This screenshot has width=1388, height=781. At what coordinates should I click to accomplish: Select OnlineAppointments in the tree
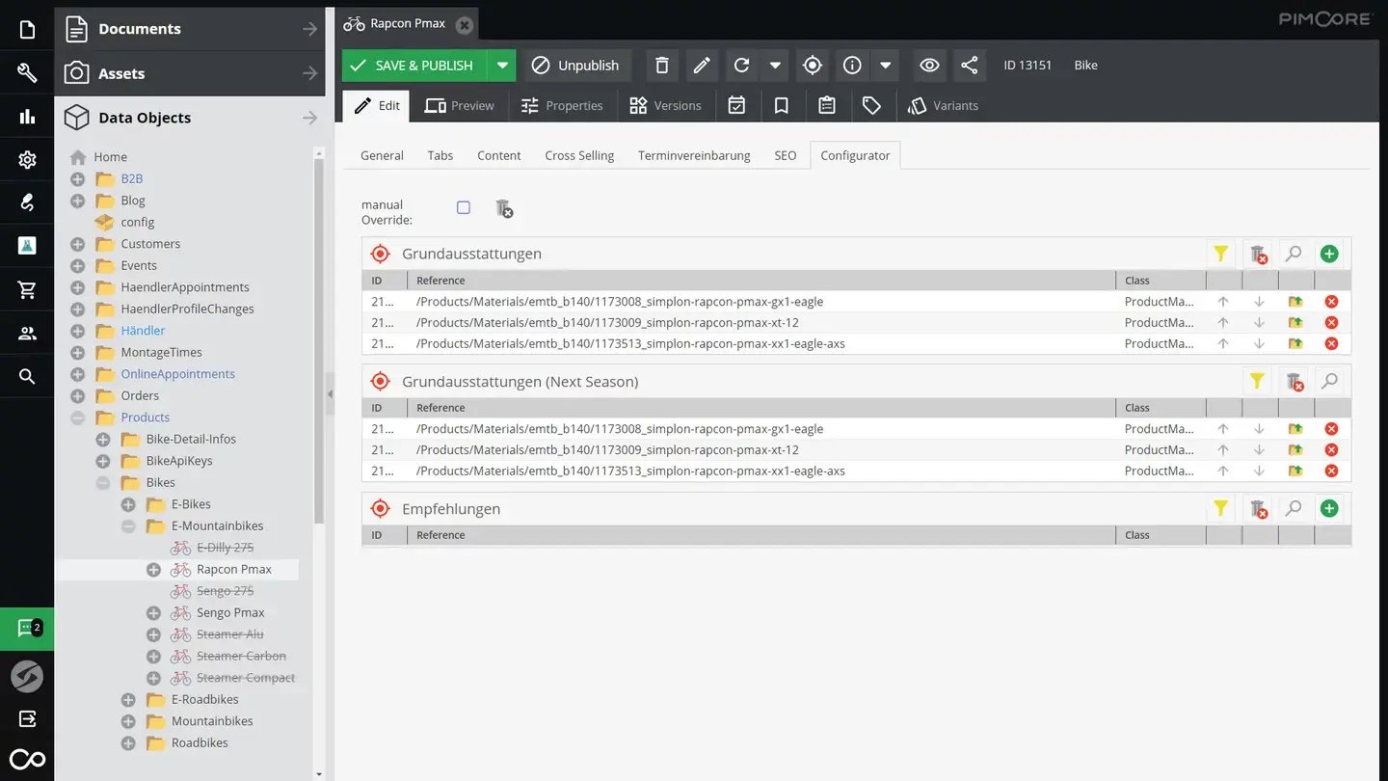pyautogui.click(x=177, y=374)
